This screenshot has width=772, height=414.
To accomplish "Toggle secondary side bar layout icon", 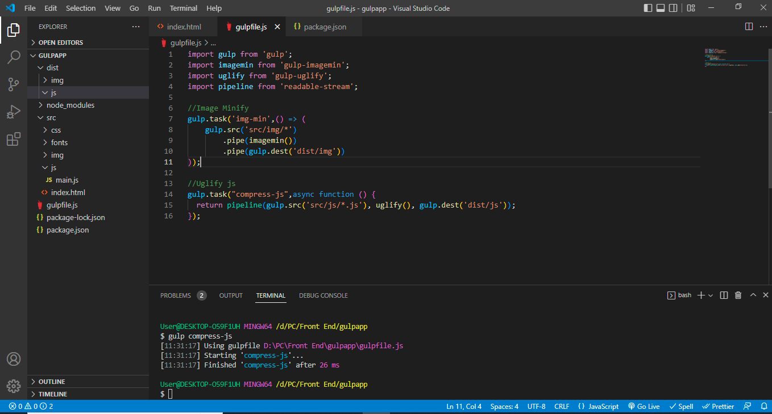I will [x=673, y=8].
